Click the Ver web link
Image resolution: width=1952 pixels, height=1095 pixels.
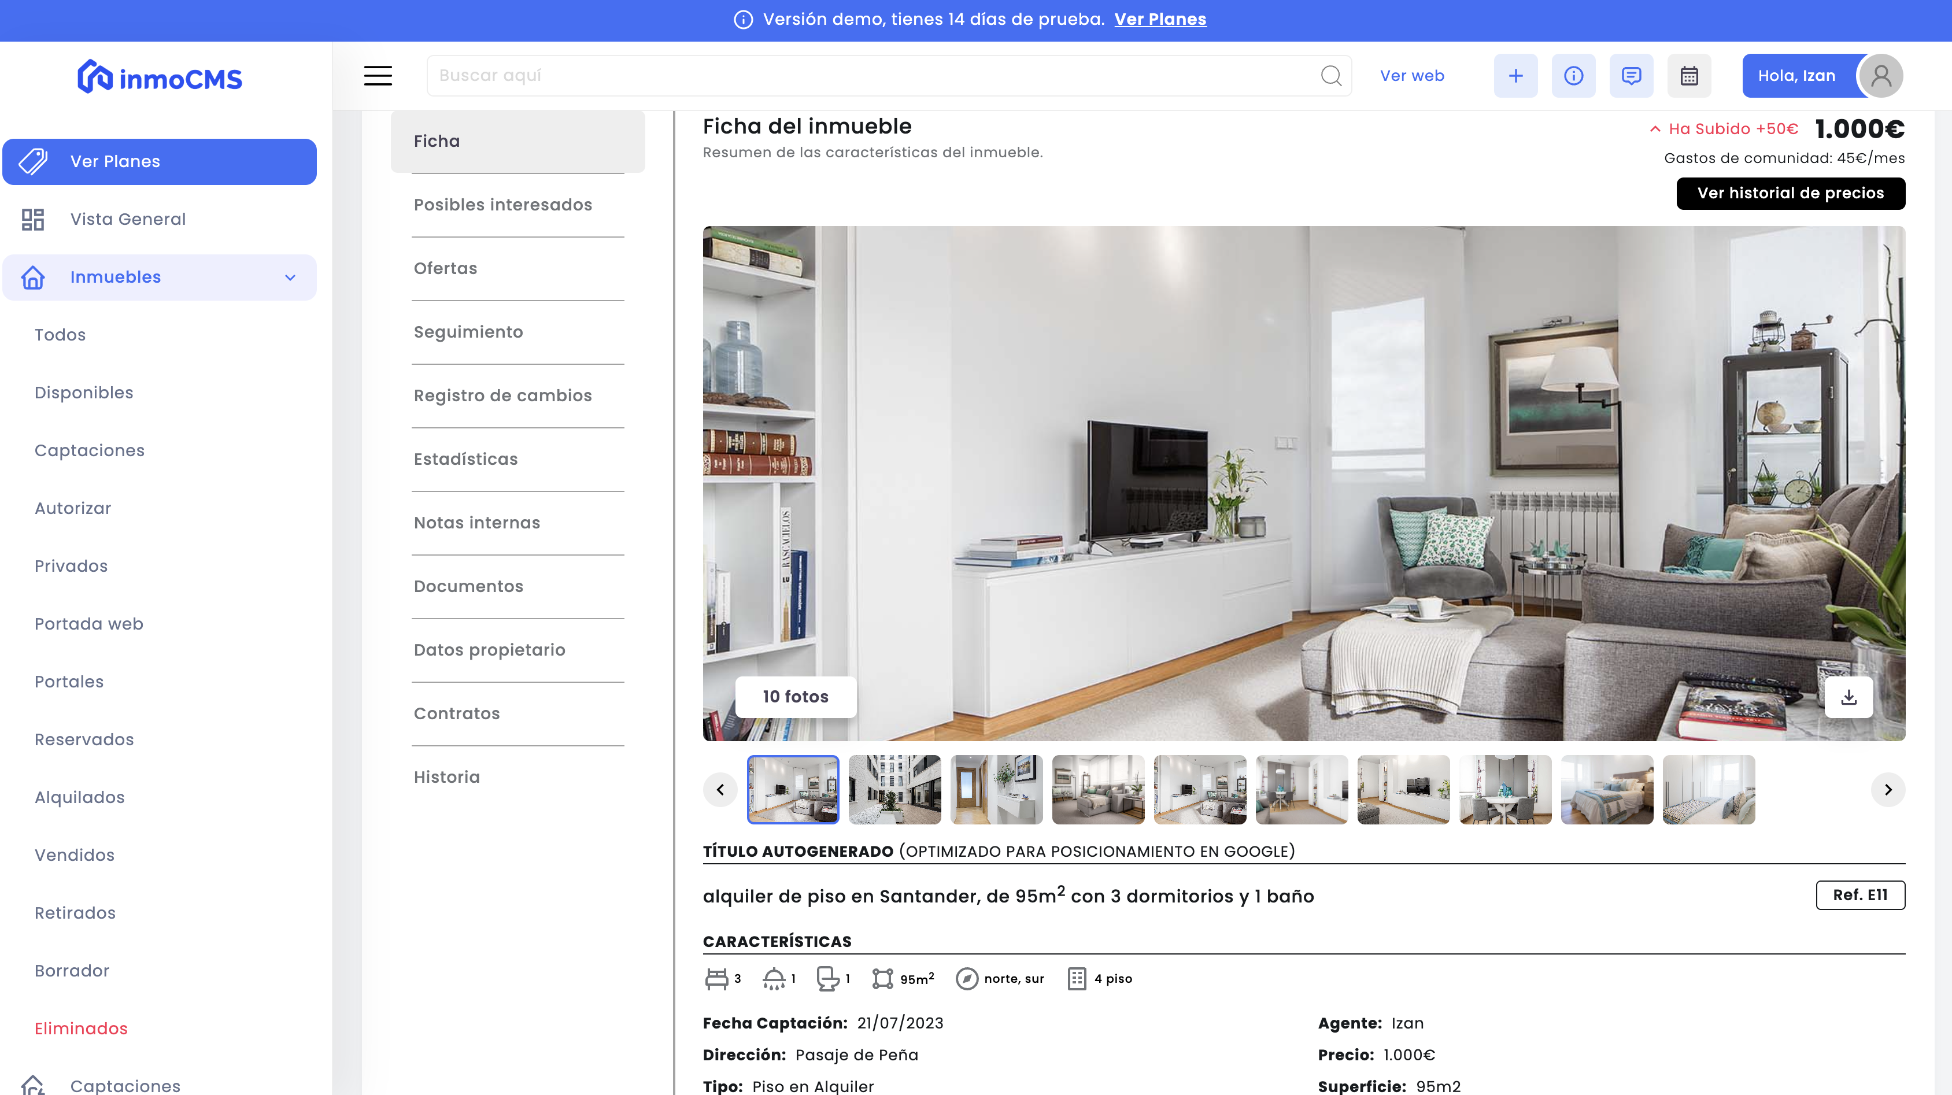pyautogui.click(x=1412, y=76)
